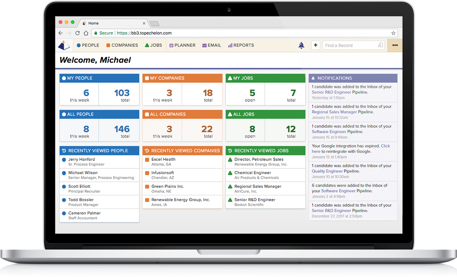Click the search magnifier icon
The width and height of the screenshot is (457, 277).
pos(380,45)
